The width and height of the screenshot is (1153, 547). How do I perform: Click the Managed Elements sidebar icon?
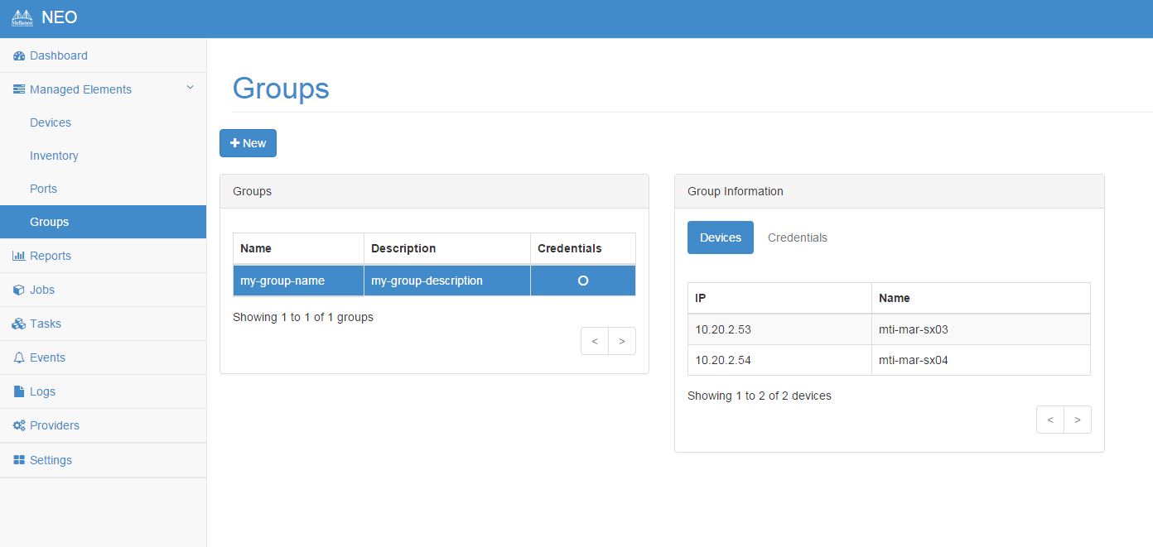pyautogui.click(x=18, y=89)
